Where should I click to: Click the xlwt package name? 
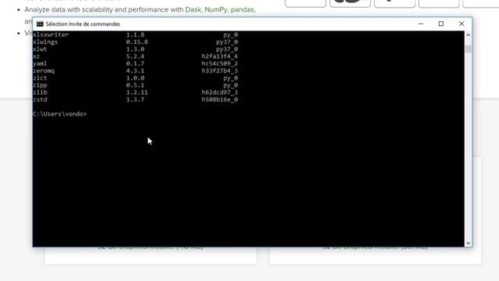click(x=40, y=49)
